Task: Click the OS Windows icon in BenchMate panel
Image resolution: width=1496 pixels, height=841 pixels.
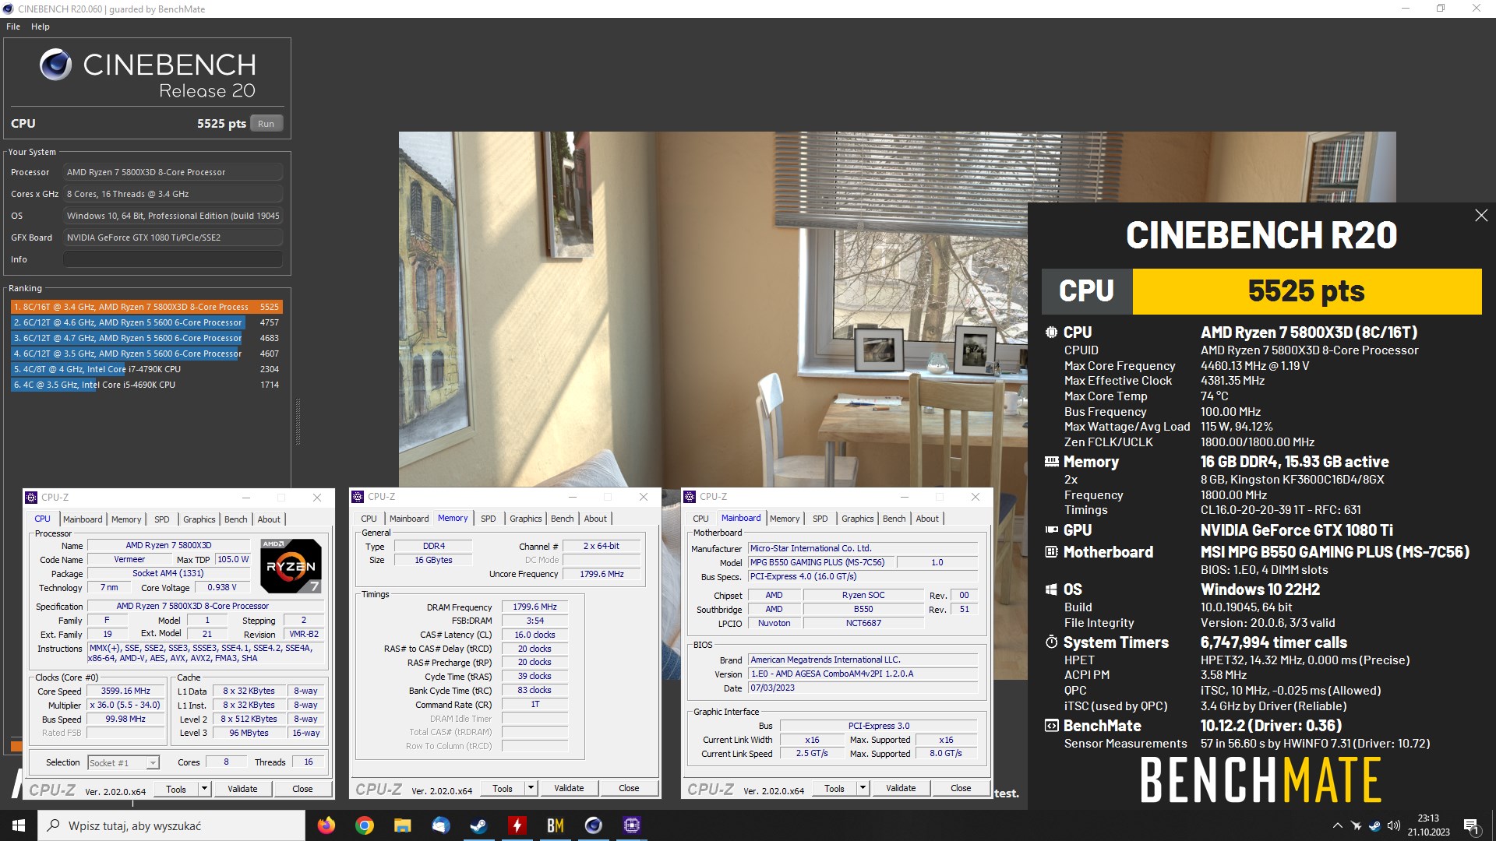Action: (x=1051, y=589)
